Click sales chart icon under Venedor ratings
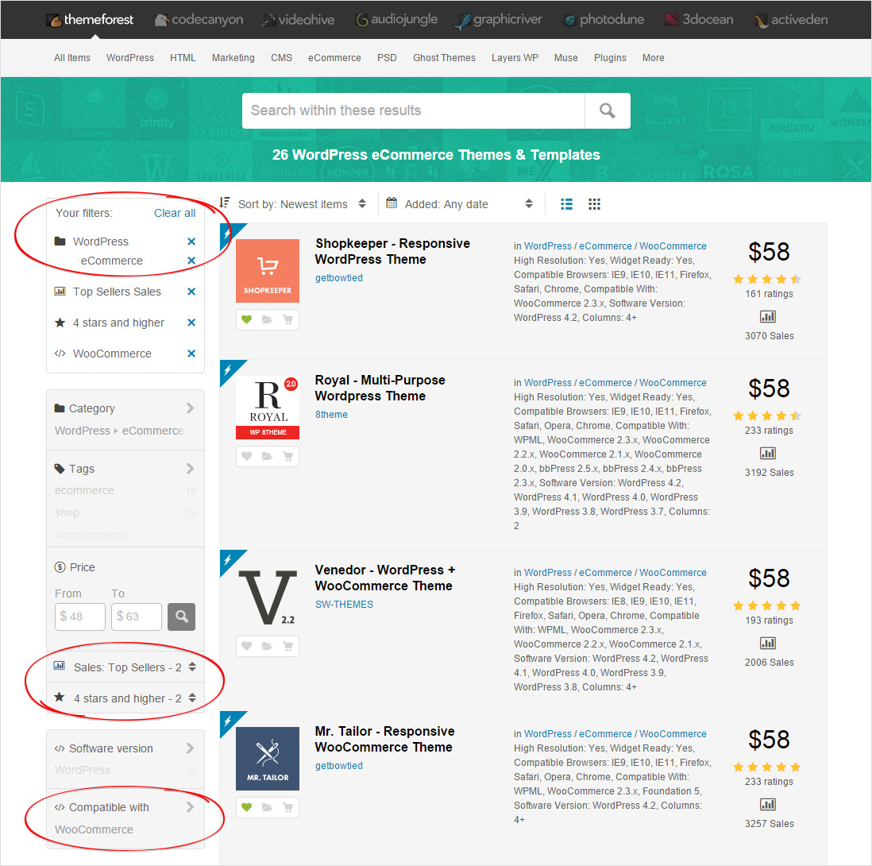 pos(767,643)
